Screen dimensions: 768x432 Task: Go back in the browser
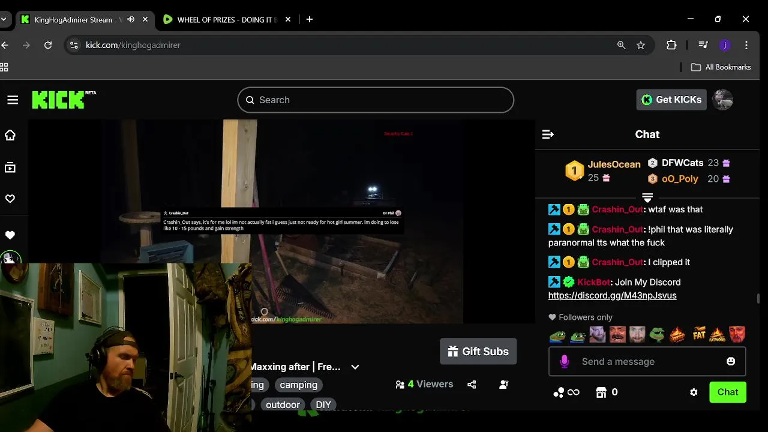click(5, 45)
